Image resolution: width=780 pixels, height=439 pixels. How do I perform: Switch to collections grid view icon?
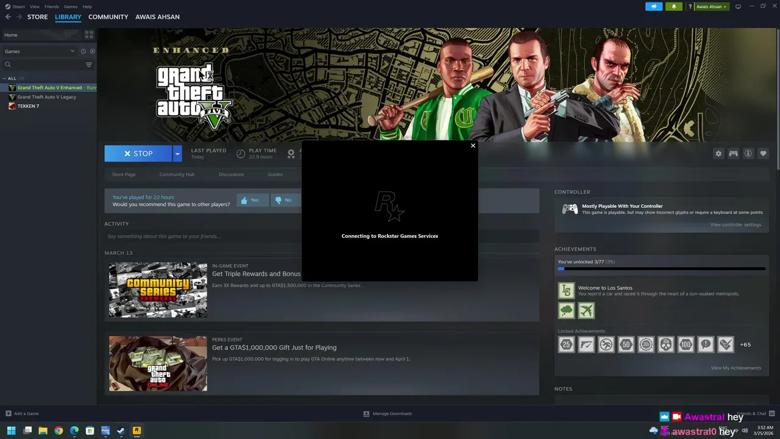pos(89,35)
